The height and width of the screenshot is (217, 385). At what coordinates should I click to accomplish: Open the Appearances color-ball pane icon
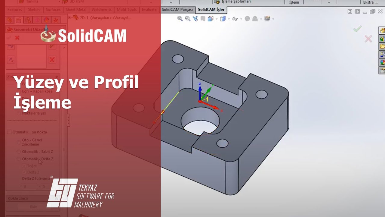click(x=382, y=62)
